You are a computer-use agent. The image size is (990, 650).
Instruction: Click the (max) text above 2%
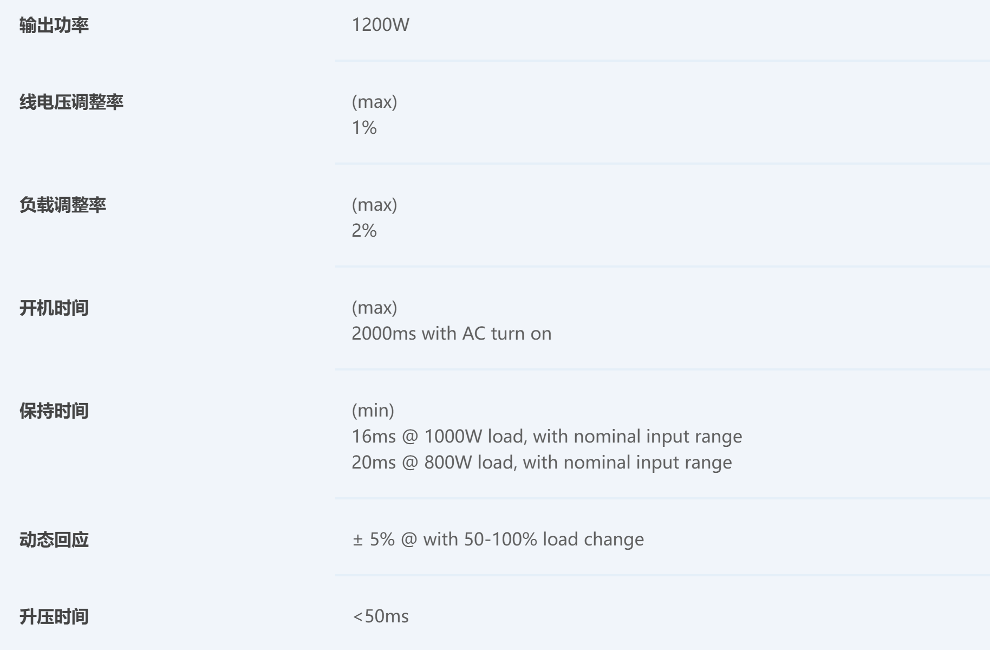click(374, 205)
